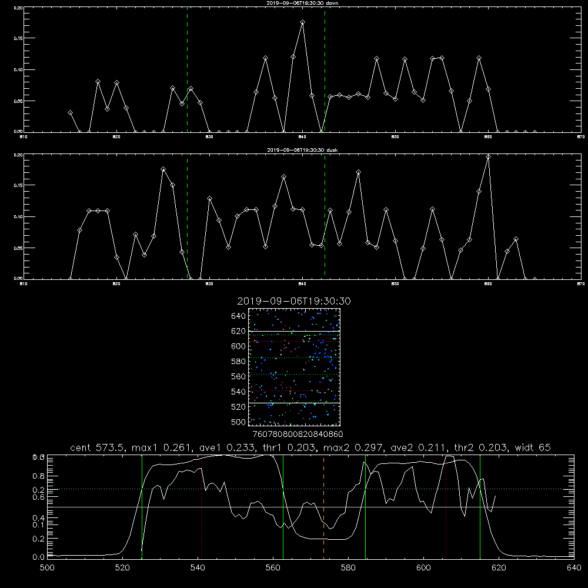
Task: Click the '0.15' y-axis label of dawn plot
Action: 18,38
